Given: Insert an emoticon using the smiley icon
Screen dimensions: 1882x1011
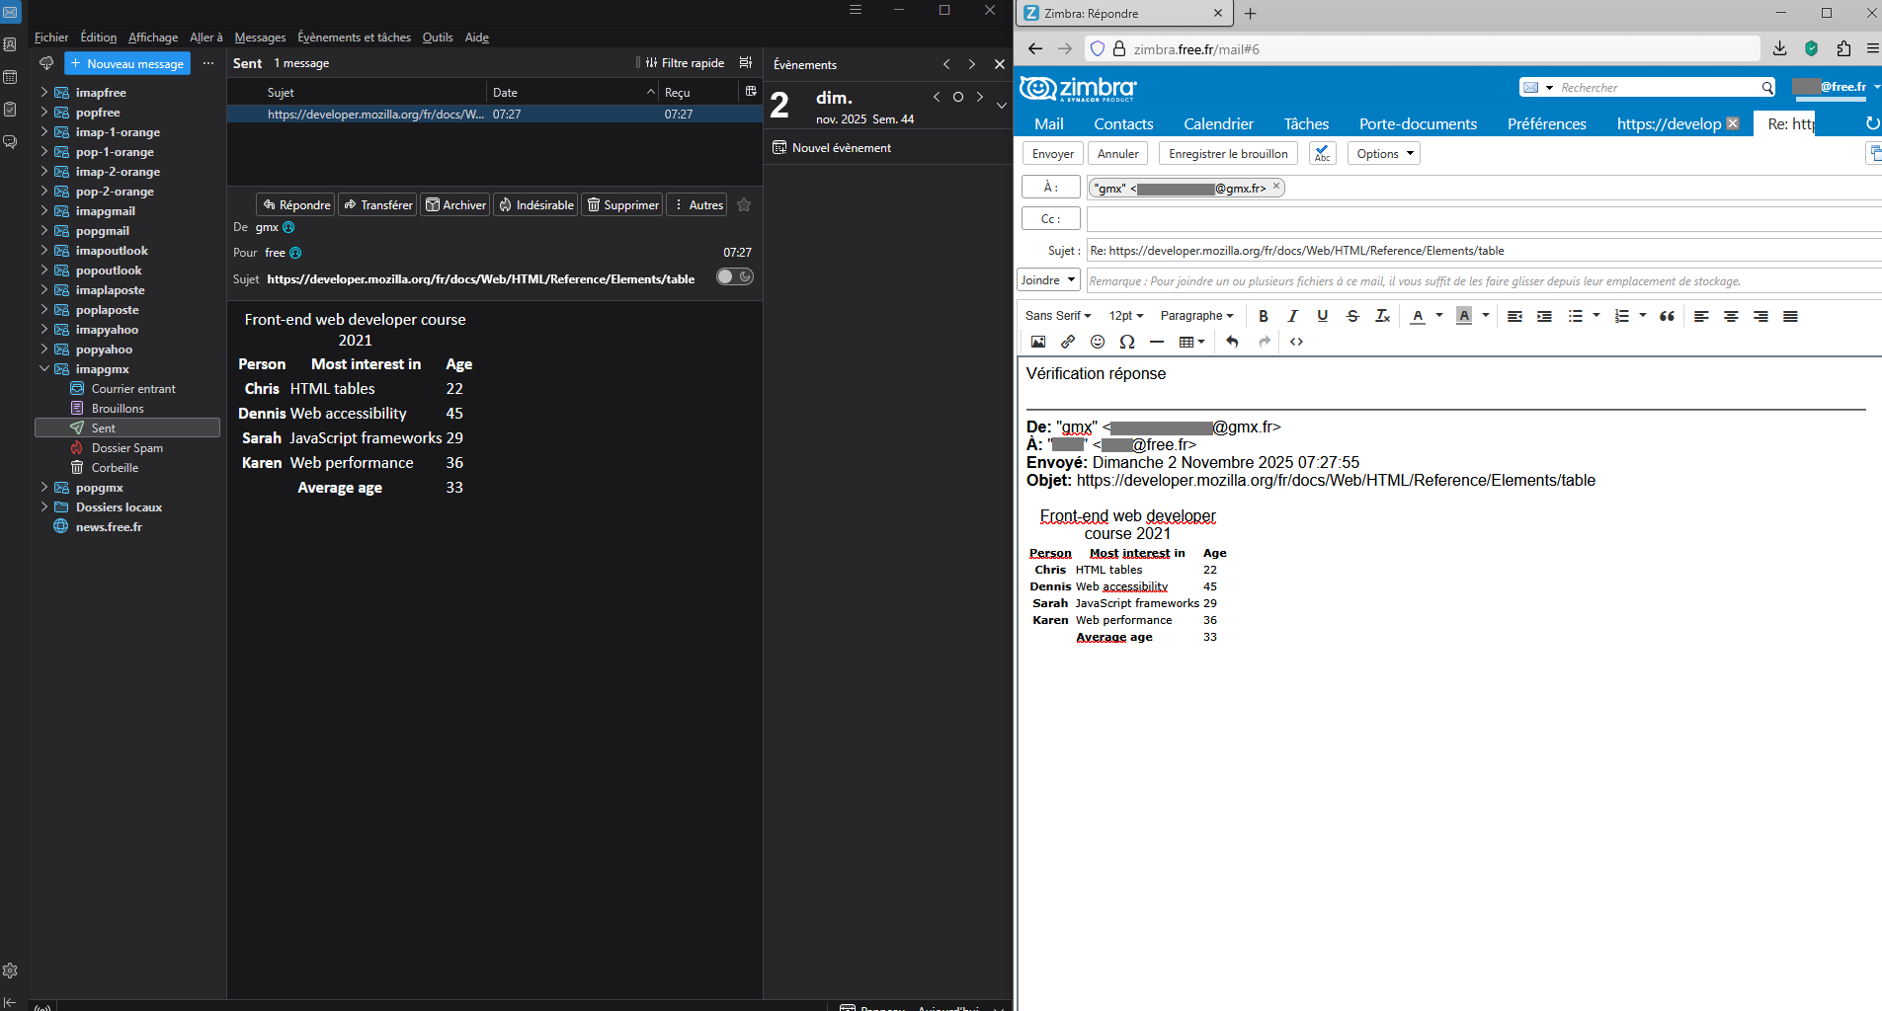Looking at the screenshot, I should click(x=1097, y=342).
